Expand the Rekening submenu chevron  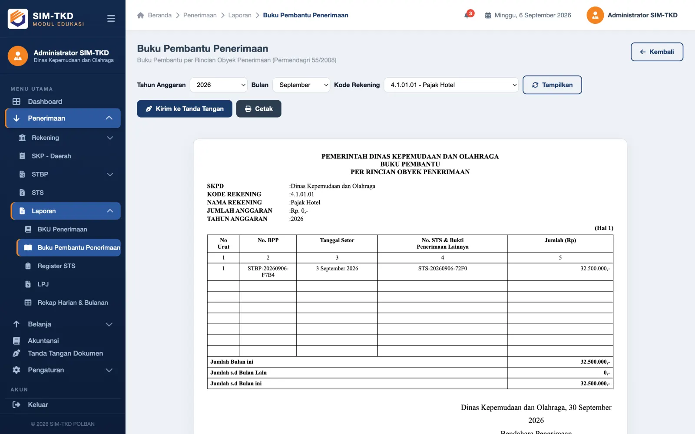(x=110, y=138)
